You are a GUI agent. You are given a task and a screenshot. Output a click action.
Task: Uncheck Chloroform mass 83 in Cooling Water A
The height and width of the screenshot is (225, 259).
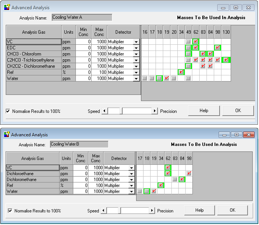[x=203, y=54]
